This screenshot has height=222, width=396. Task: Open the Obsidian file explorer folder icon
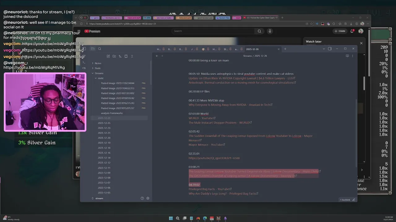(x=93, y=49)
